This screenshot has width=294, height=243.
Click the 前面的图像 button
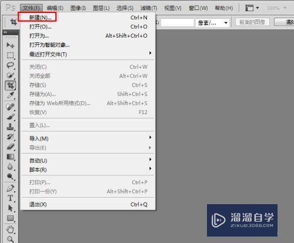(252, 22)
